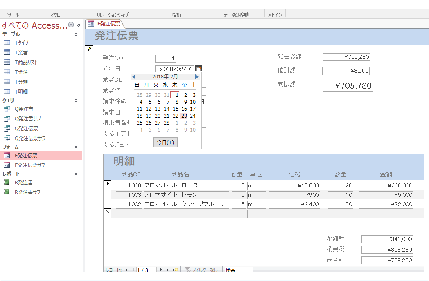This screenshot has height=281, width=429.
Task: Go to last record in navigation bar
Action: pyautogui.click(x=168, y=270)
